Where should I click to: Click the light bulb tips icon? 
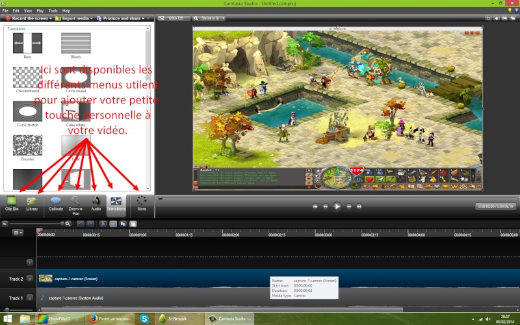click(x=510, y=10)
